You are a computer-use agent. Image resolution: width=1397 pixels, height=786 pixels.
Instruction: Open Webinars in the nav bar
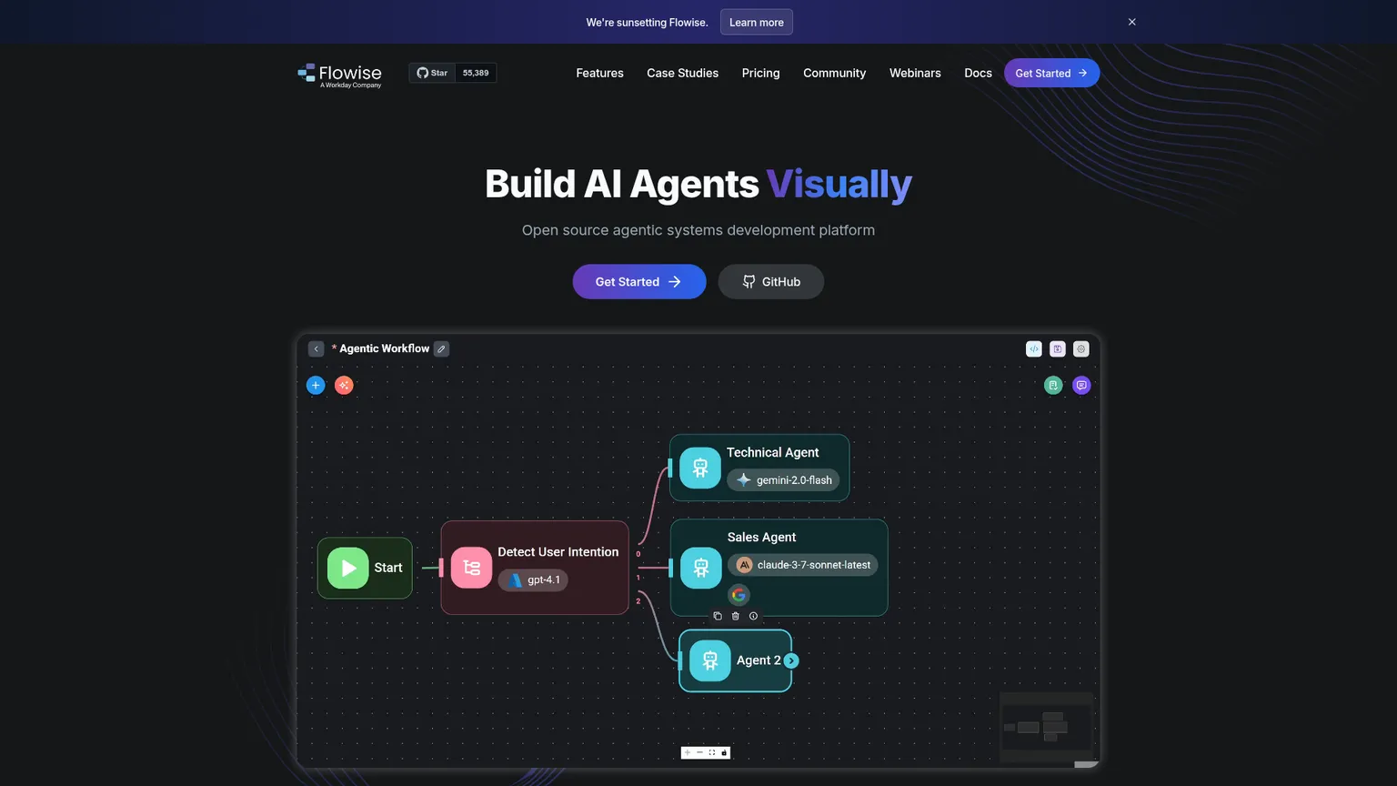pyautogui.click(x=915, y=73)
